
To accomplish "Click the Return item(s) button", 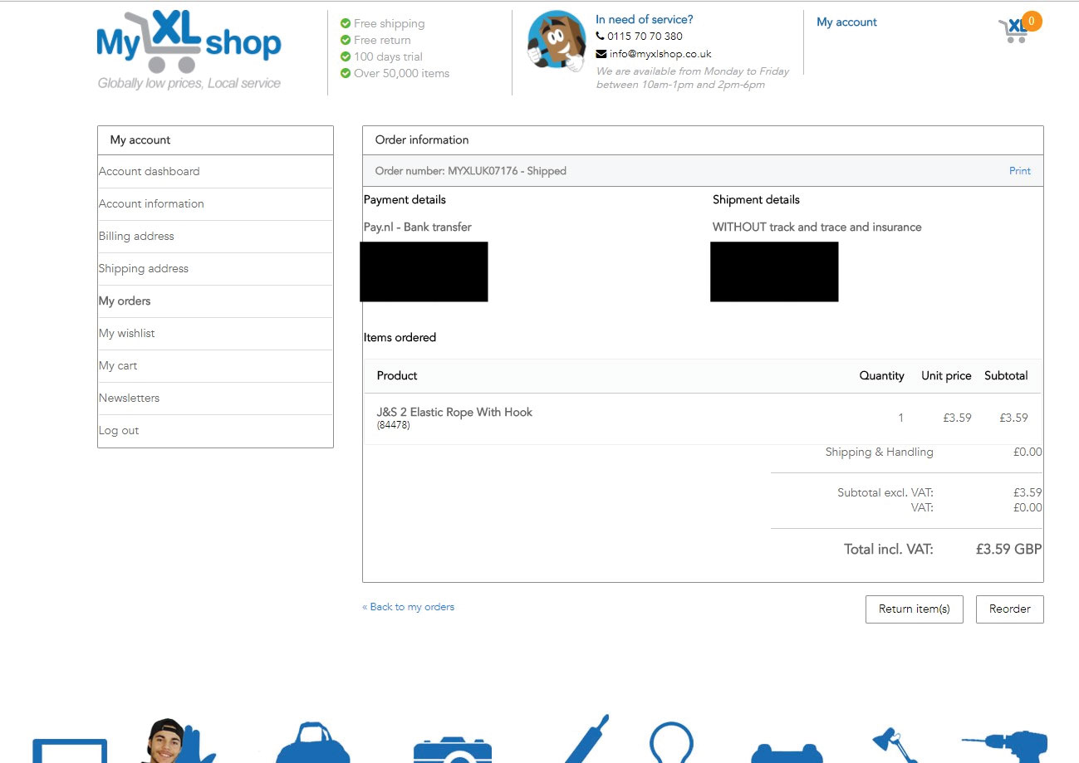I will (915, 609).
